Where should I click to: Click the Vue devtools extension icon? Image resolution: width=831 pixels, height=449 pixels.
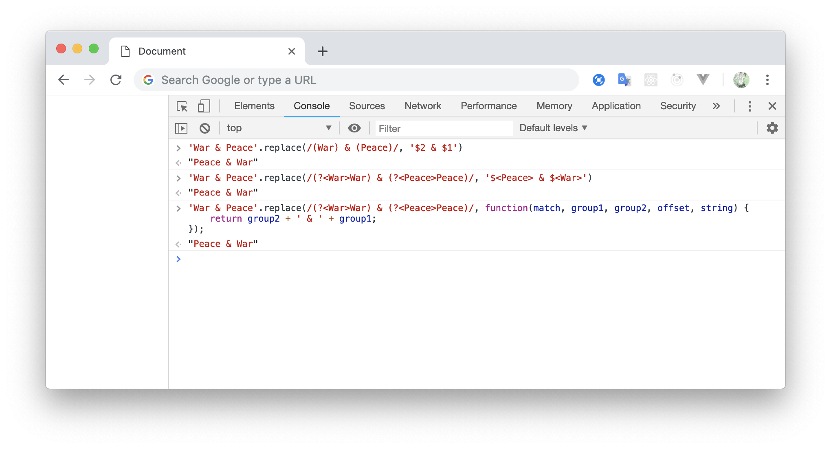(x=703, y=80)
